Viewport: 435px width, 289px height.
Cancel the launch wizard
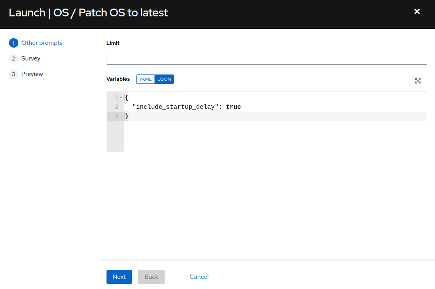(x=199, y=277)
